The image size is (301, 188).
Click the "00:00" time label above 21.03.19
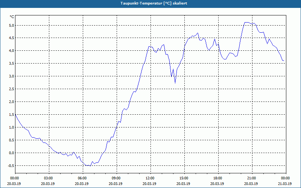pyautogui.click(x=285, y=178)
